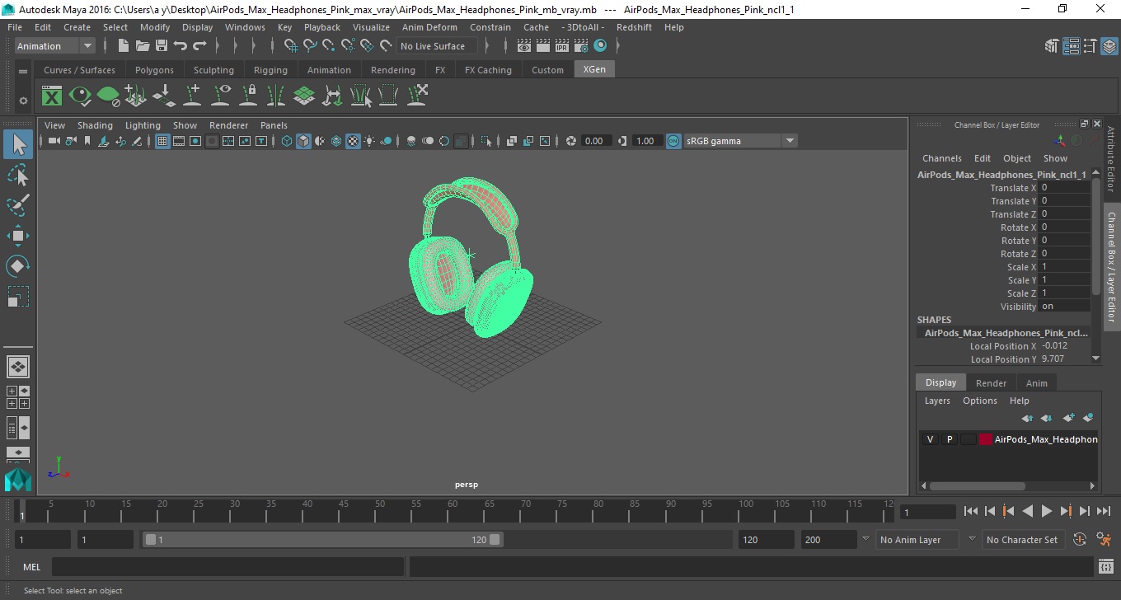1121x600 pixels.
Task: Click the XGen guide lock icon
Action: [248, 96]
